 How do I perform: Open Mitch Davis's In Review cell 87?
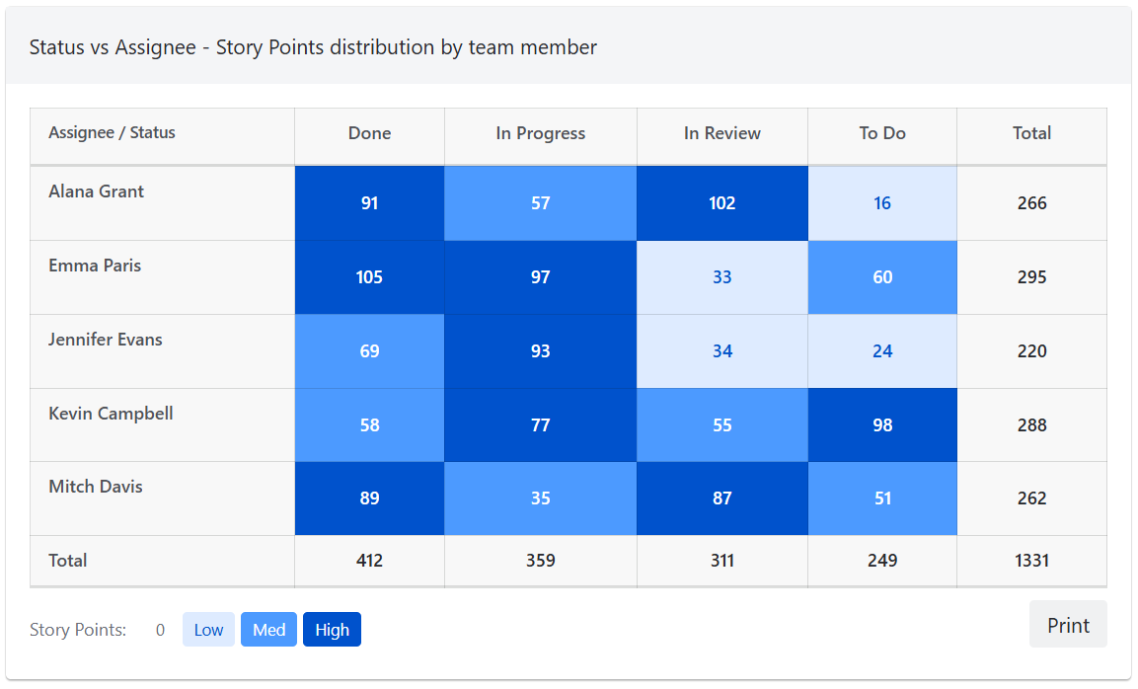[x=721, y=498]
